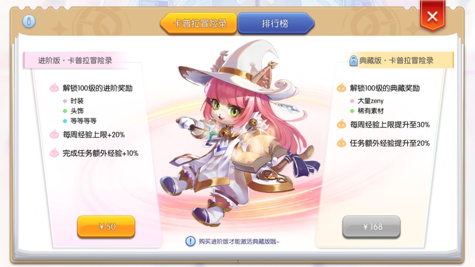Click orange poring icon beside 解锁100级的典藏奖励
This screenshot has height=267, width=475.
coord(341,88)
